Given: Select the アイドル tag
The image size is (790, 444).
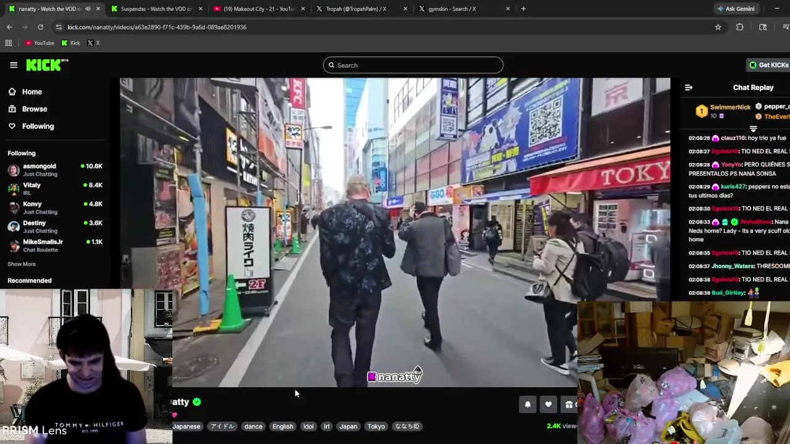Looking at the screenshot, I should click(x=222, y=426).
